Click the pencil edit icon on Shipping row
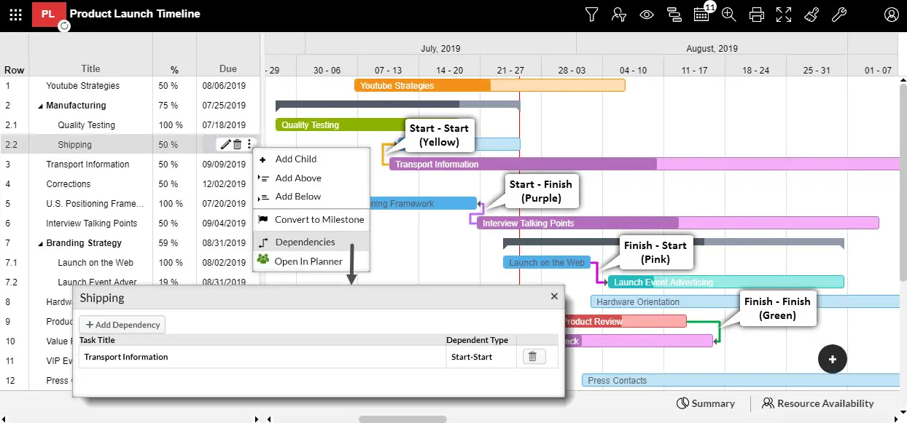Viewport: 907px width, 423px height. coord(225,145)
